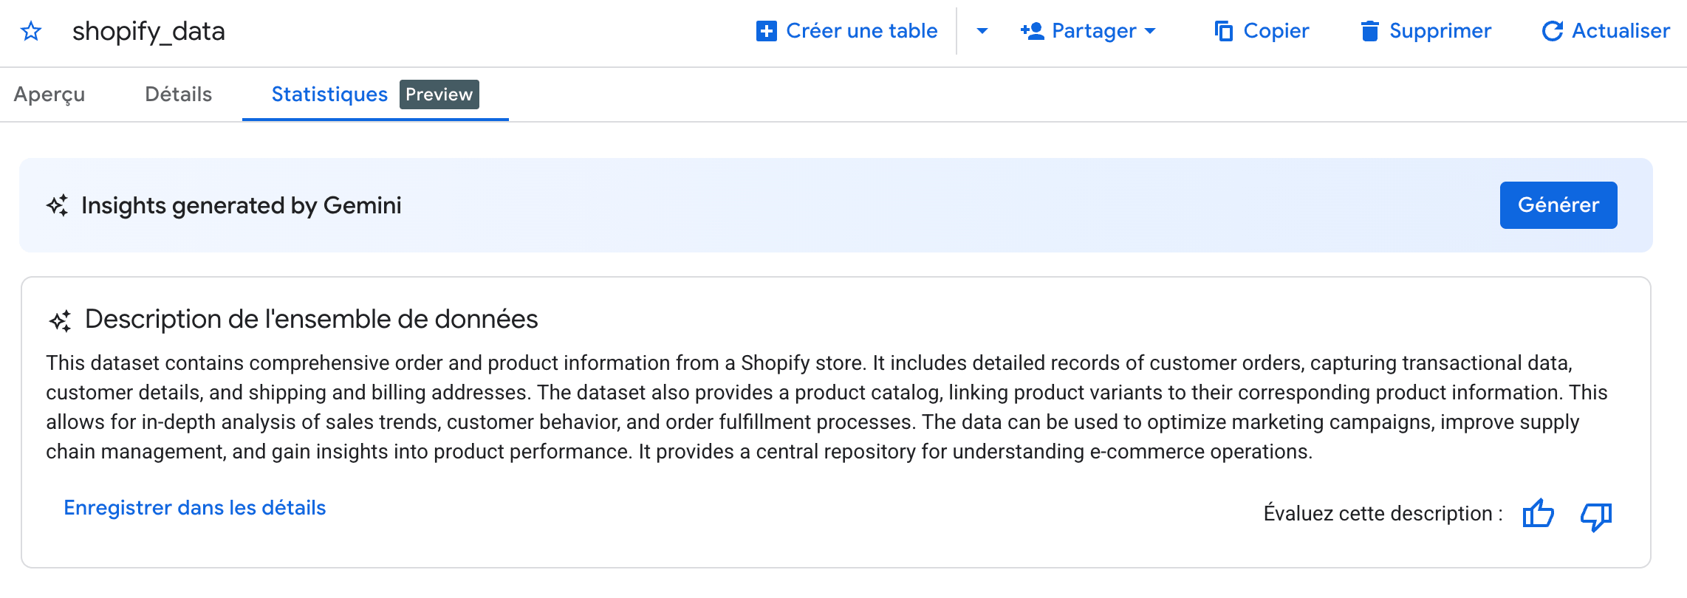
Task: Click the Gemini sparkle icon in insights banner
Action: (x=58, y=205)
